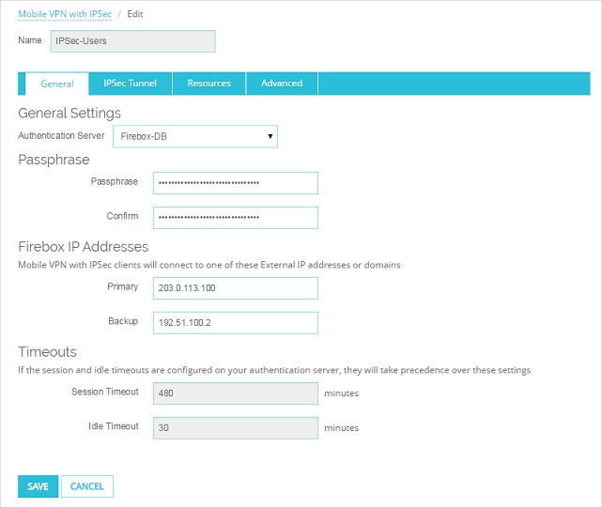Screen dimensions: 602x508
Task: Switch to the IPSec Tunnel tab
Action: (131, 84)
